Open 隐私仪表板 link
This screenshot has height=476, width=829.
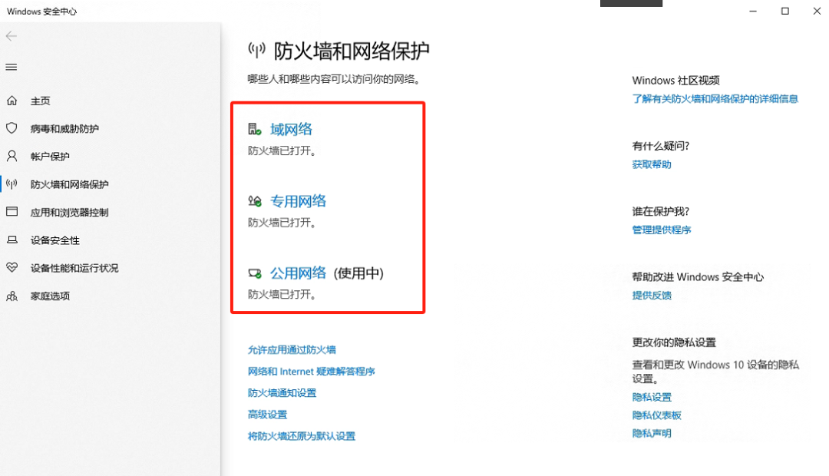(x=656, y=415)
